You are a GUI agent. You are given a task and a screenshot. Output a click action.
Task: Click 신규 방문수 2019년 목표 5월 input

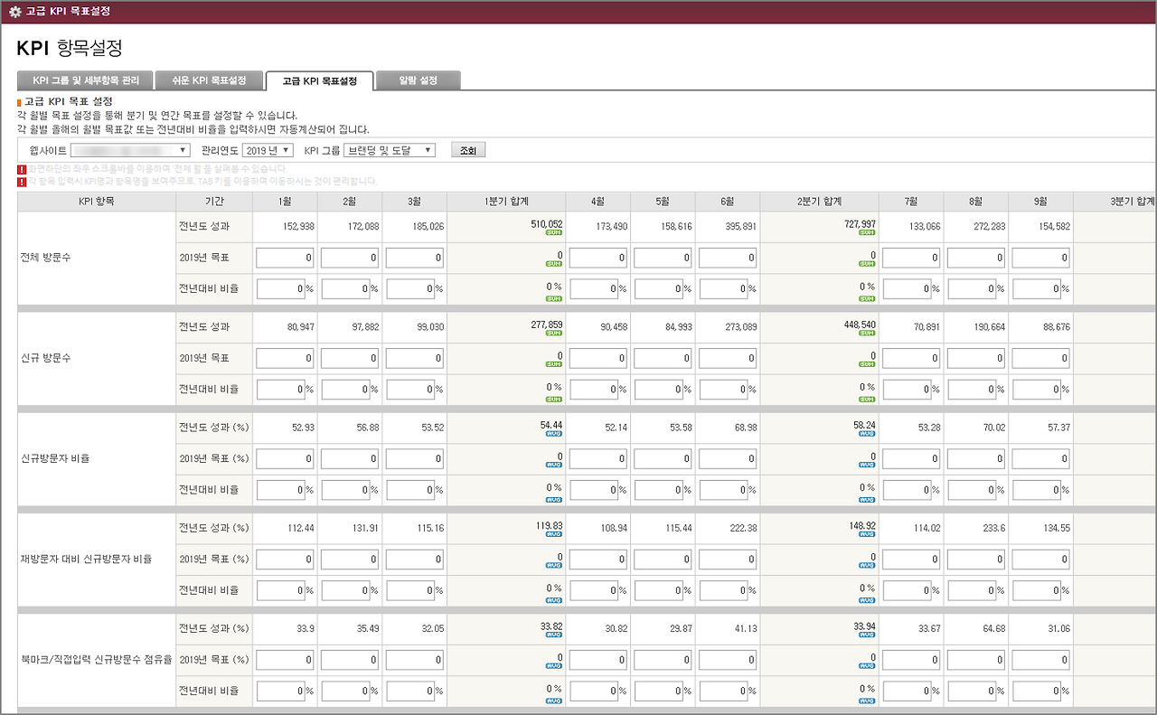663,359
